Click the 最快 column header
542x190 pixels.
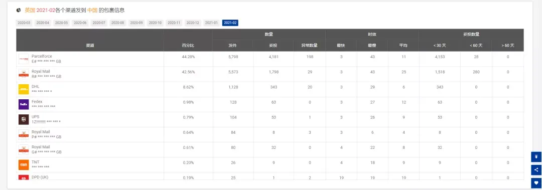pyautogui.click(x=341, y=45)
